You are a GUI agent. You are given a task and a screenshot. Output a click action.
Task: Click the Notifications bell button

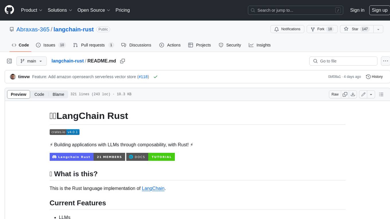click(x=287, y=29)
